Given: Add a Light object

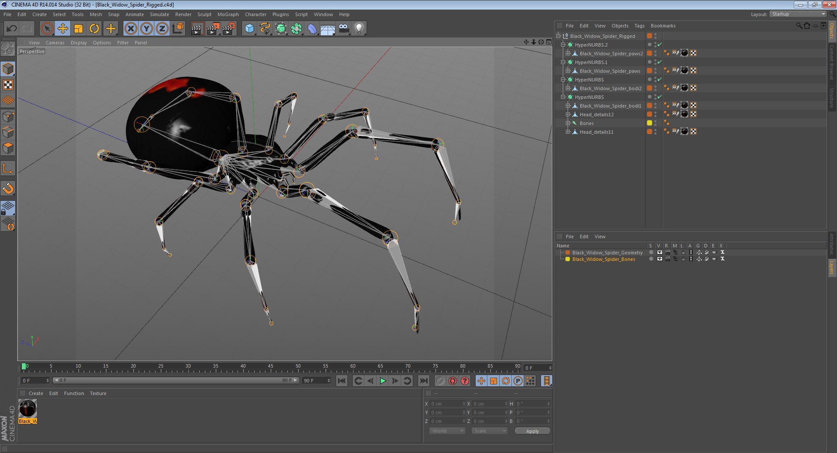Looking at the screenshot, I should pos(359,29).
